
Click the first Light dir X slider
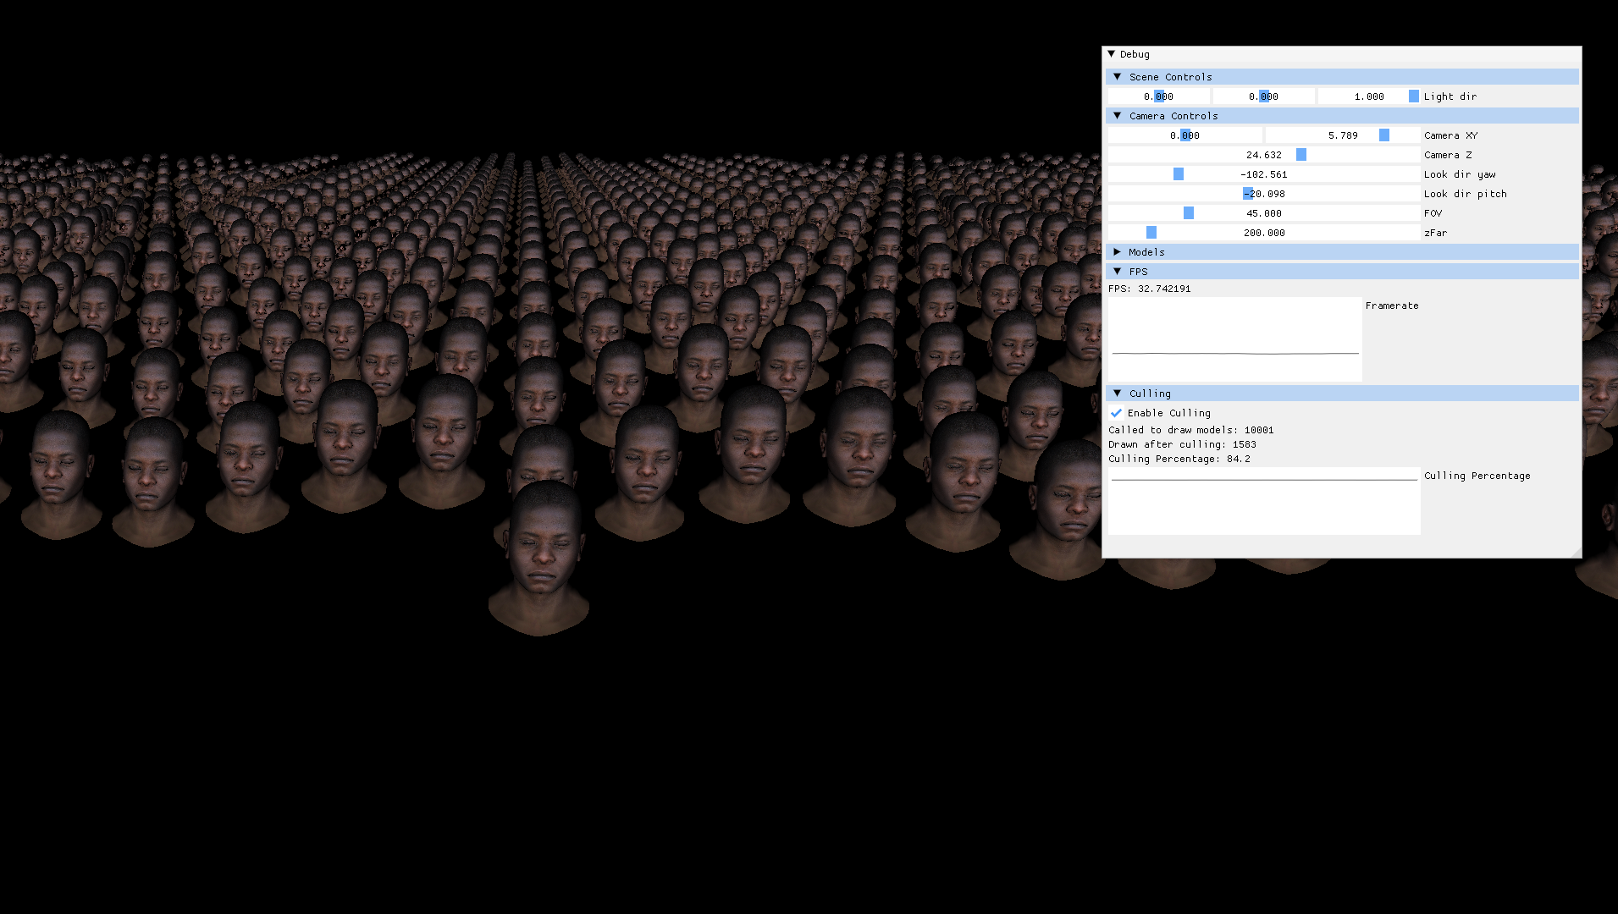tap(1159, 96)
